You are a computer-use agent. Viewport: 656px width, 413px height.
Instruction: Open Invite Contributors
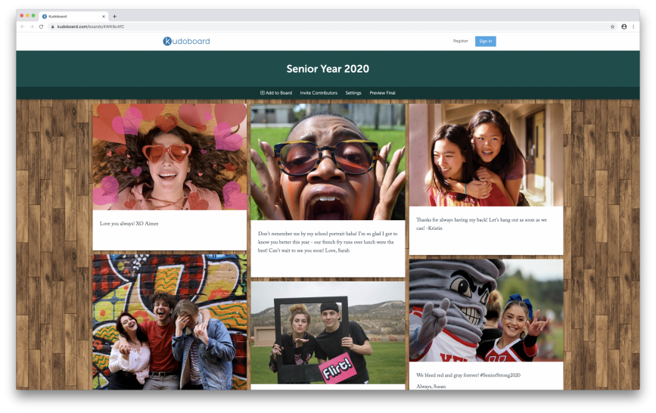(319, 93)
